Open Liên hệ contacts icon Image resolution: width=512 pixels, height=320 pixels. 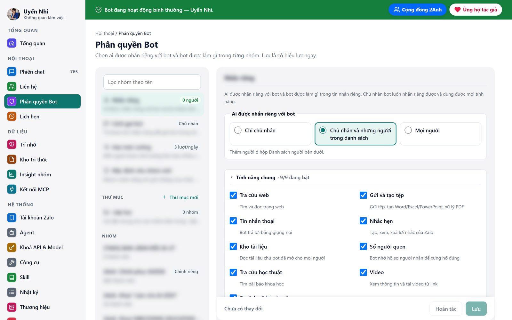click(12, 87)
